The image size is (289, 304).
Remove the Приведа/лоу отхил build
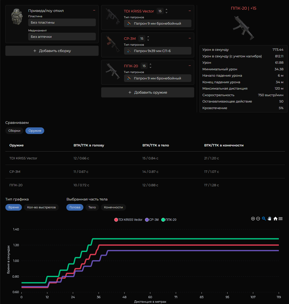click(94, 10)
